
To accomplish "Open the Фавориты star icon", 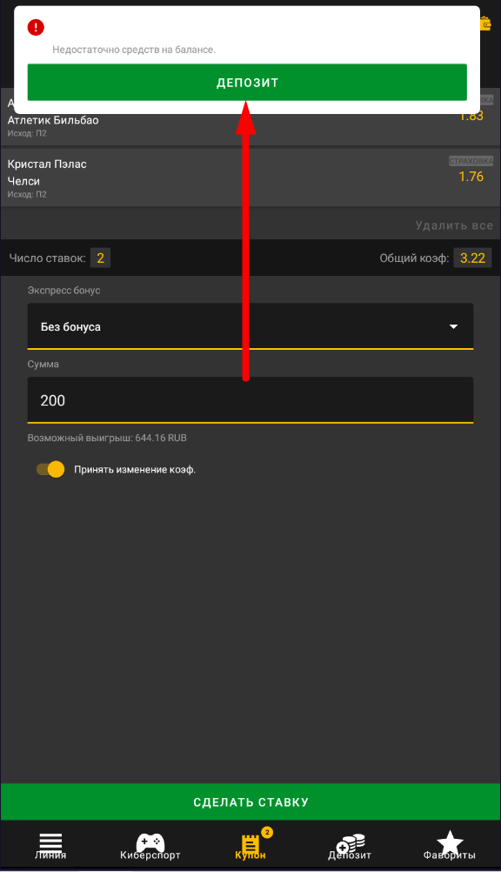I will pos(450,842).
